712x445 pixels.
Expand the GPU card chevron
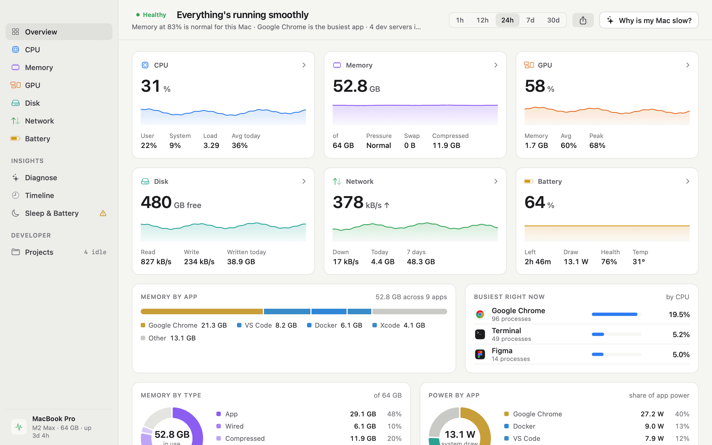[x=688, y=65]
